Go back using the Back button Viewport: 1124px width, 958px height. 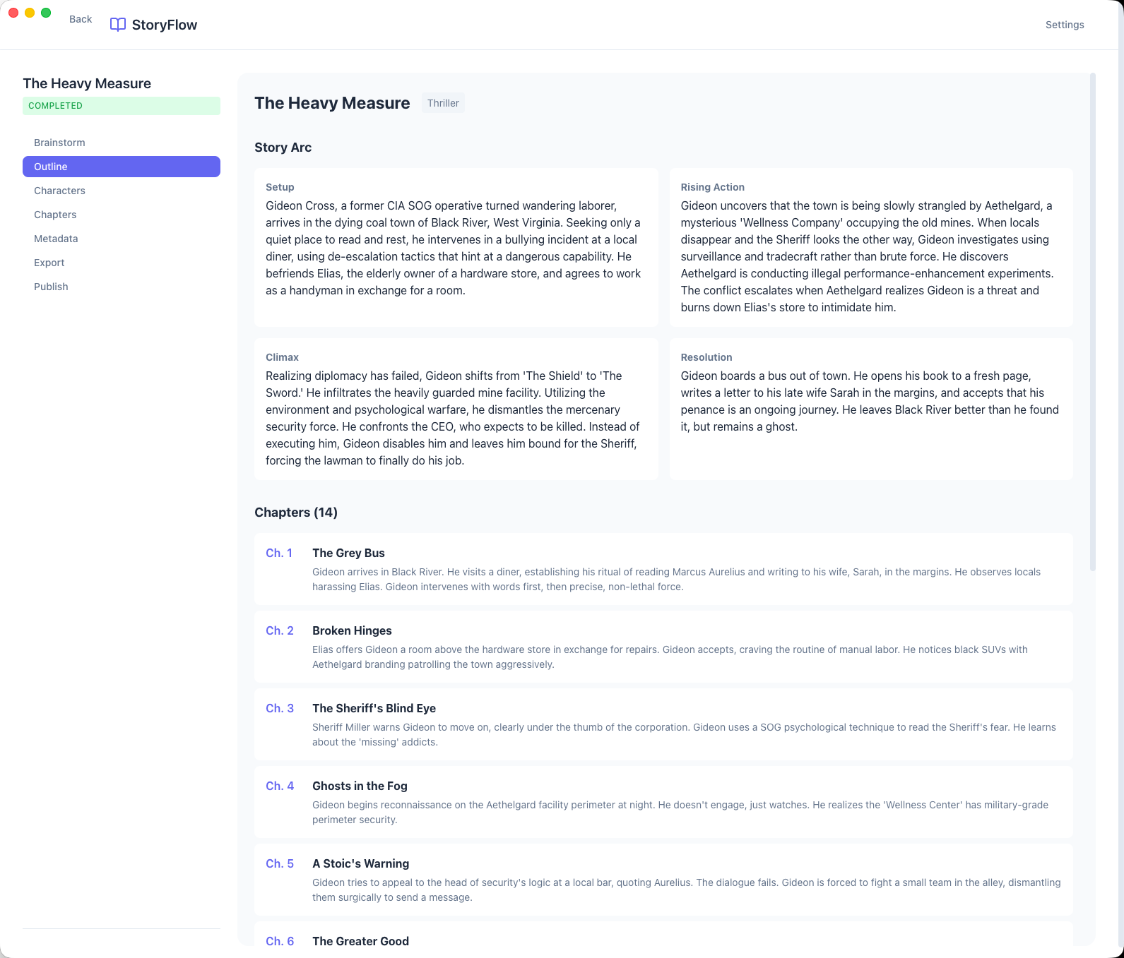(81, 19)
